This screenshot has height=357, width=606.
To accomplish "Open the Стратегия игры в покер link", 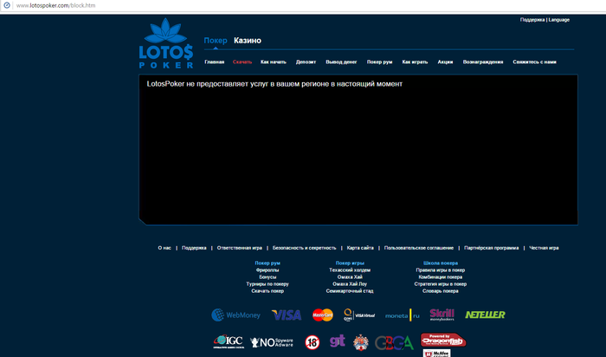I will [441, 284].
